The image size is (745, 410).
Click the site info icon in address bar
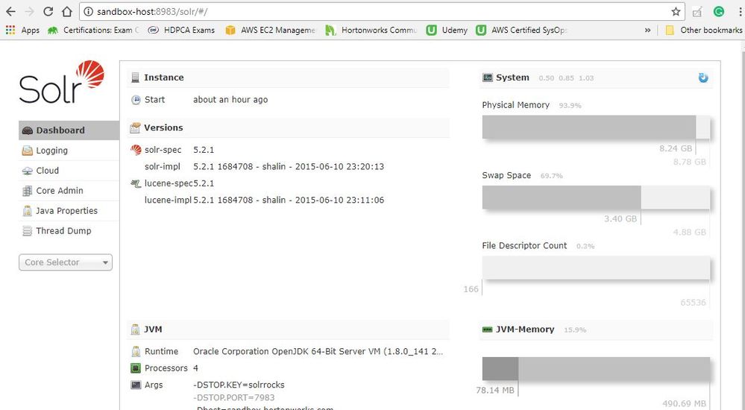(x=89, y=11)
